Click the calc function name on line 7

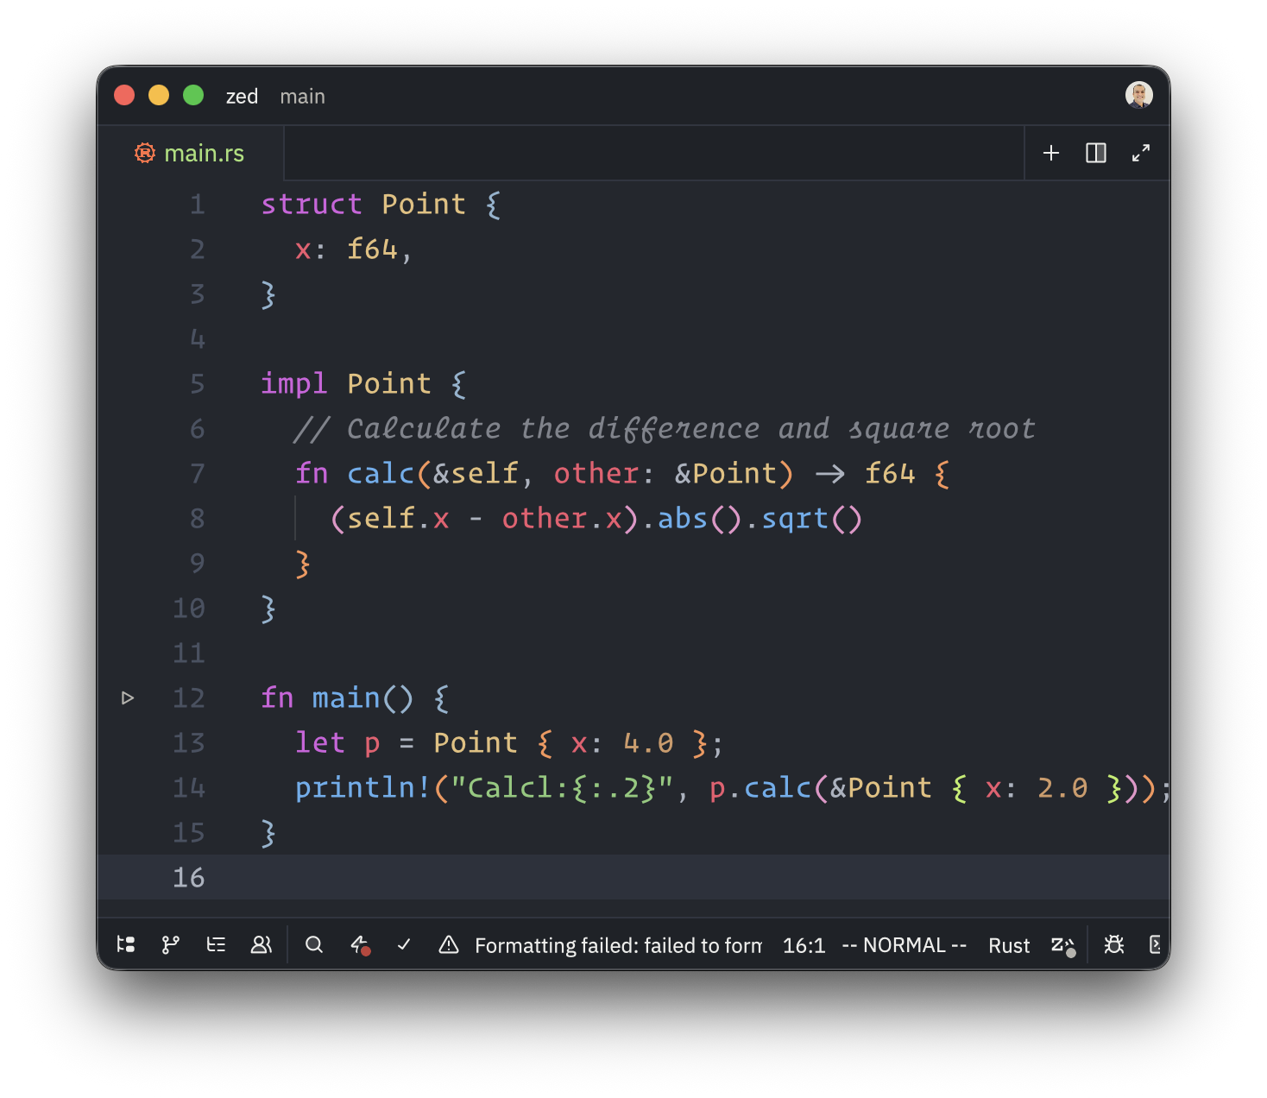tap(381, 473)
